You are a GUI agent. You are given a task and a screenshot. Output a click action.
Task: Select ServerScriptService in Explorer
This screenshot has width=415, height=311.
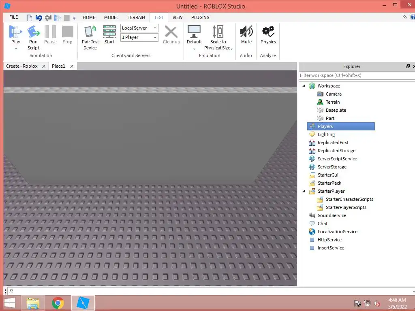pos(337,159)
